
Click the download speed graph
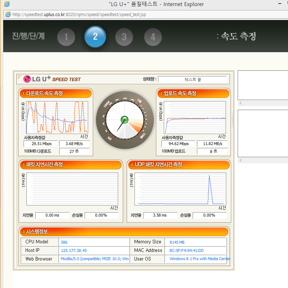(57, 117)
